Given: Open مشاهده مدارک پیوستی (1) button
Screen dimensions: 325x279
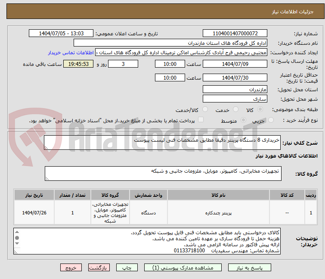Looking at the screenshot, I should click(183, 268).
